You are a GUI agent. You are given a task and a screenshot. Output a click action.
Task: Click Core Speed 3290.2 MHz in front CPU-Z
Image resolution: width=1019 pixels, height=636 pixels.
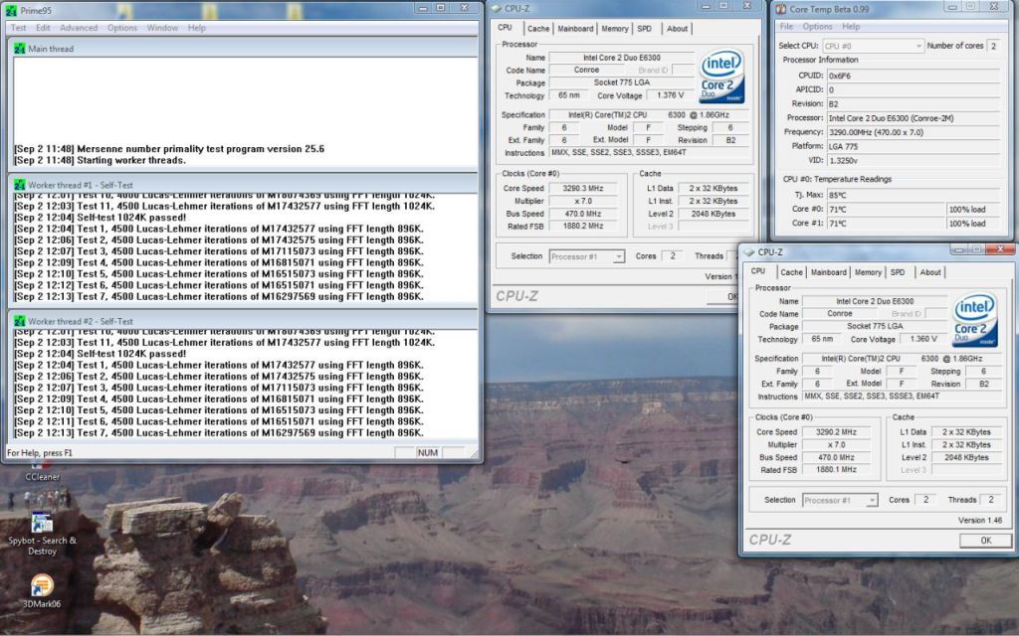pos(836,432)
